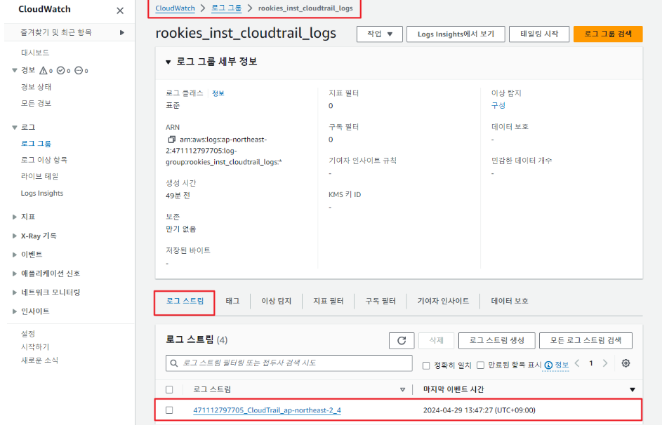Click 테일링 시작 button
This screenshot has height=425, width=662.
click(539, 34)
